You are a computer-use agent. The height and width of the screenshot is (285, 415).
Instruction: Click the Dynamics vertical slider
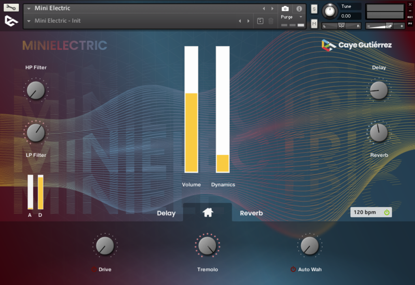point(222,109)
